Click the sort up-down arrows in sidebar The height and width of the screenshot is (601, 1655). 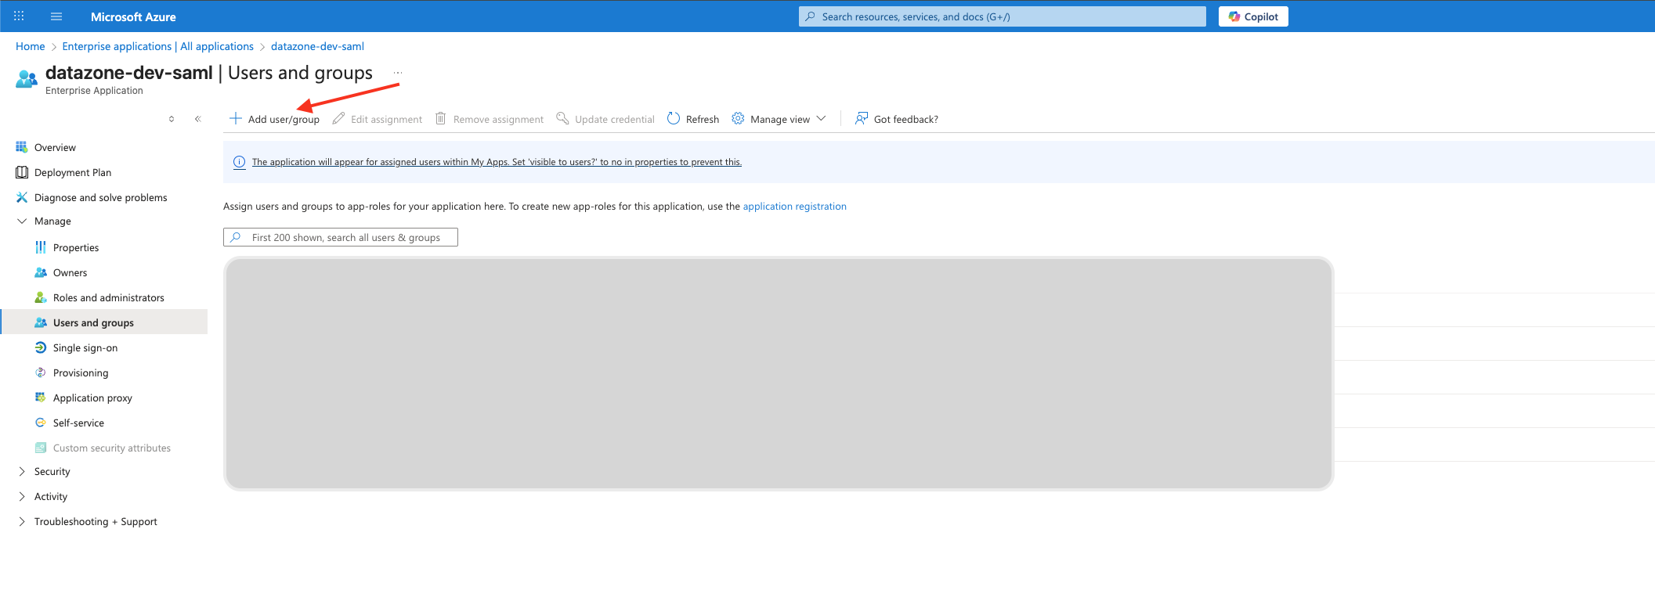(172, 119)
